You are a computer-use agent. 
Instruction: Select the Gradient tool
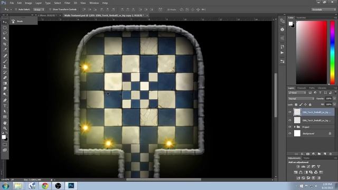5,83
